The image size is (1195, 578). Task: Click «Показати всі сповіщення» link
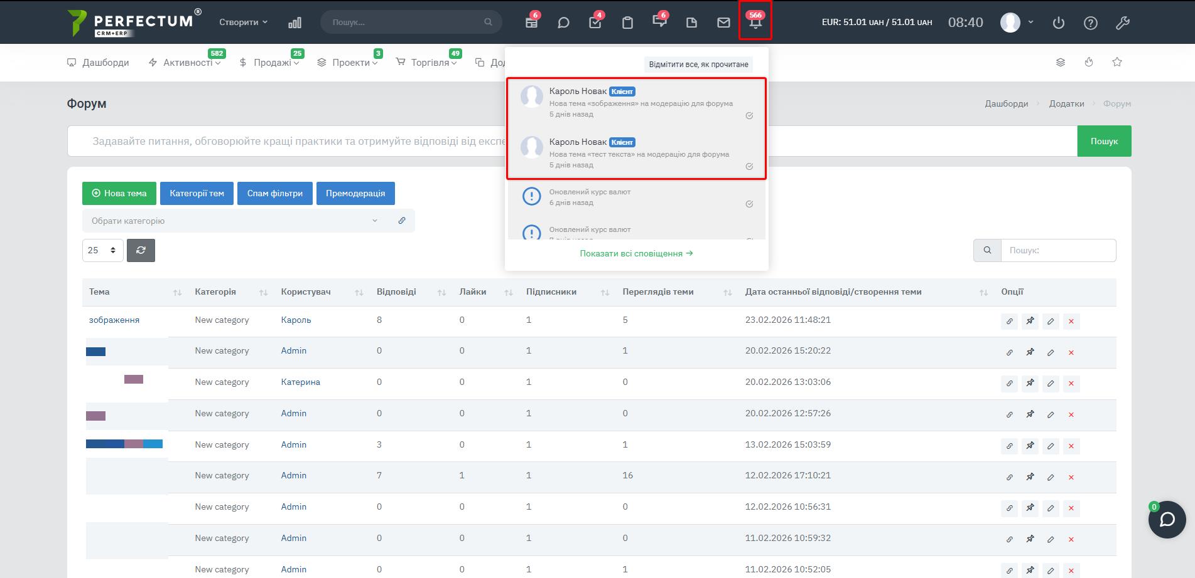(x=636, y=253)
